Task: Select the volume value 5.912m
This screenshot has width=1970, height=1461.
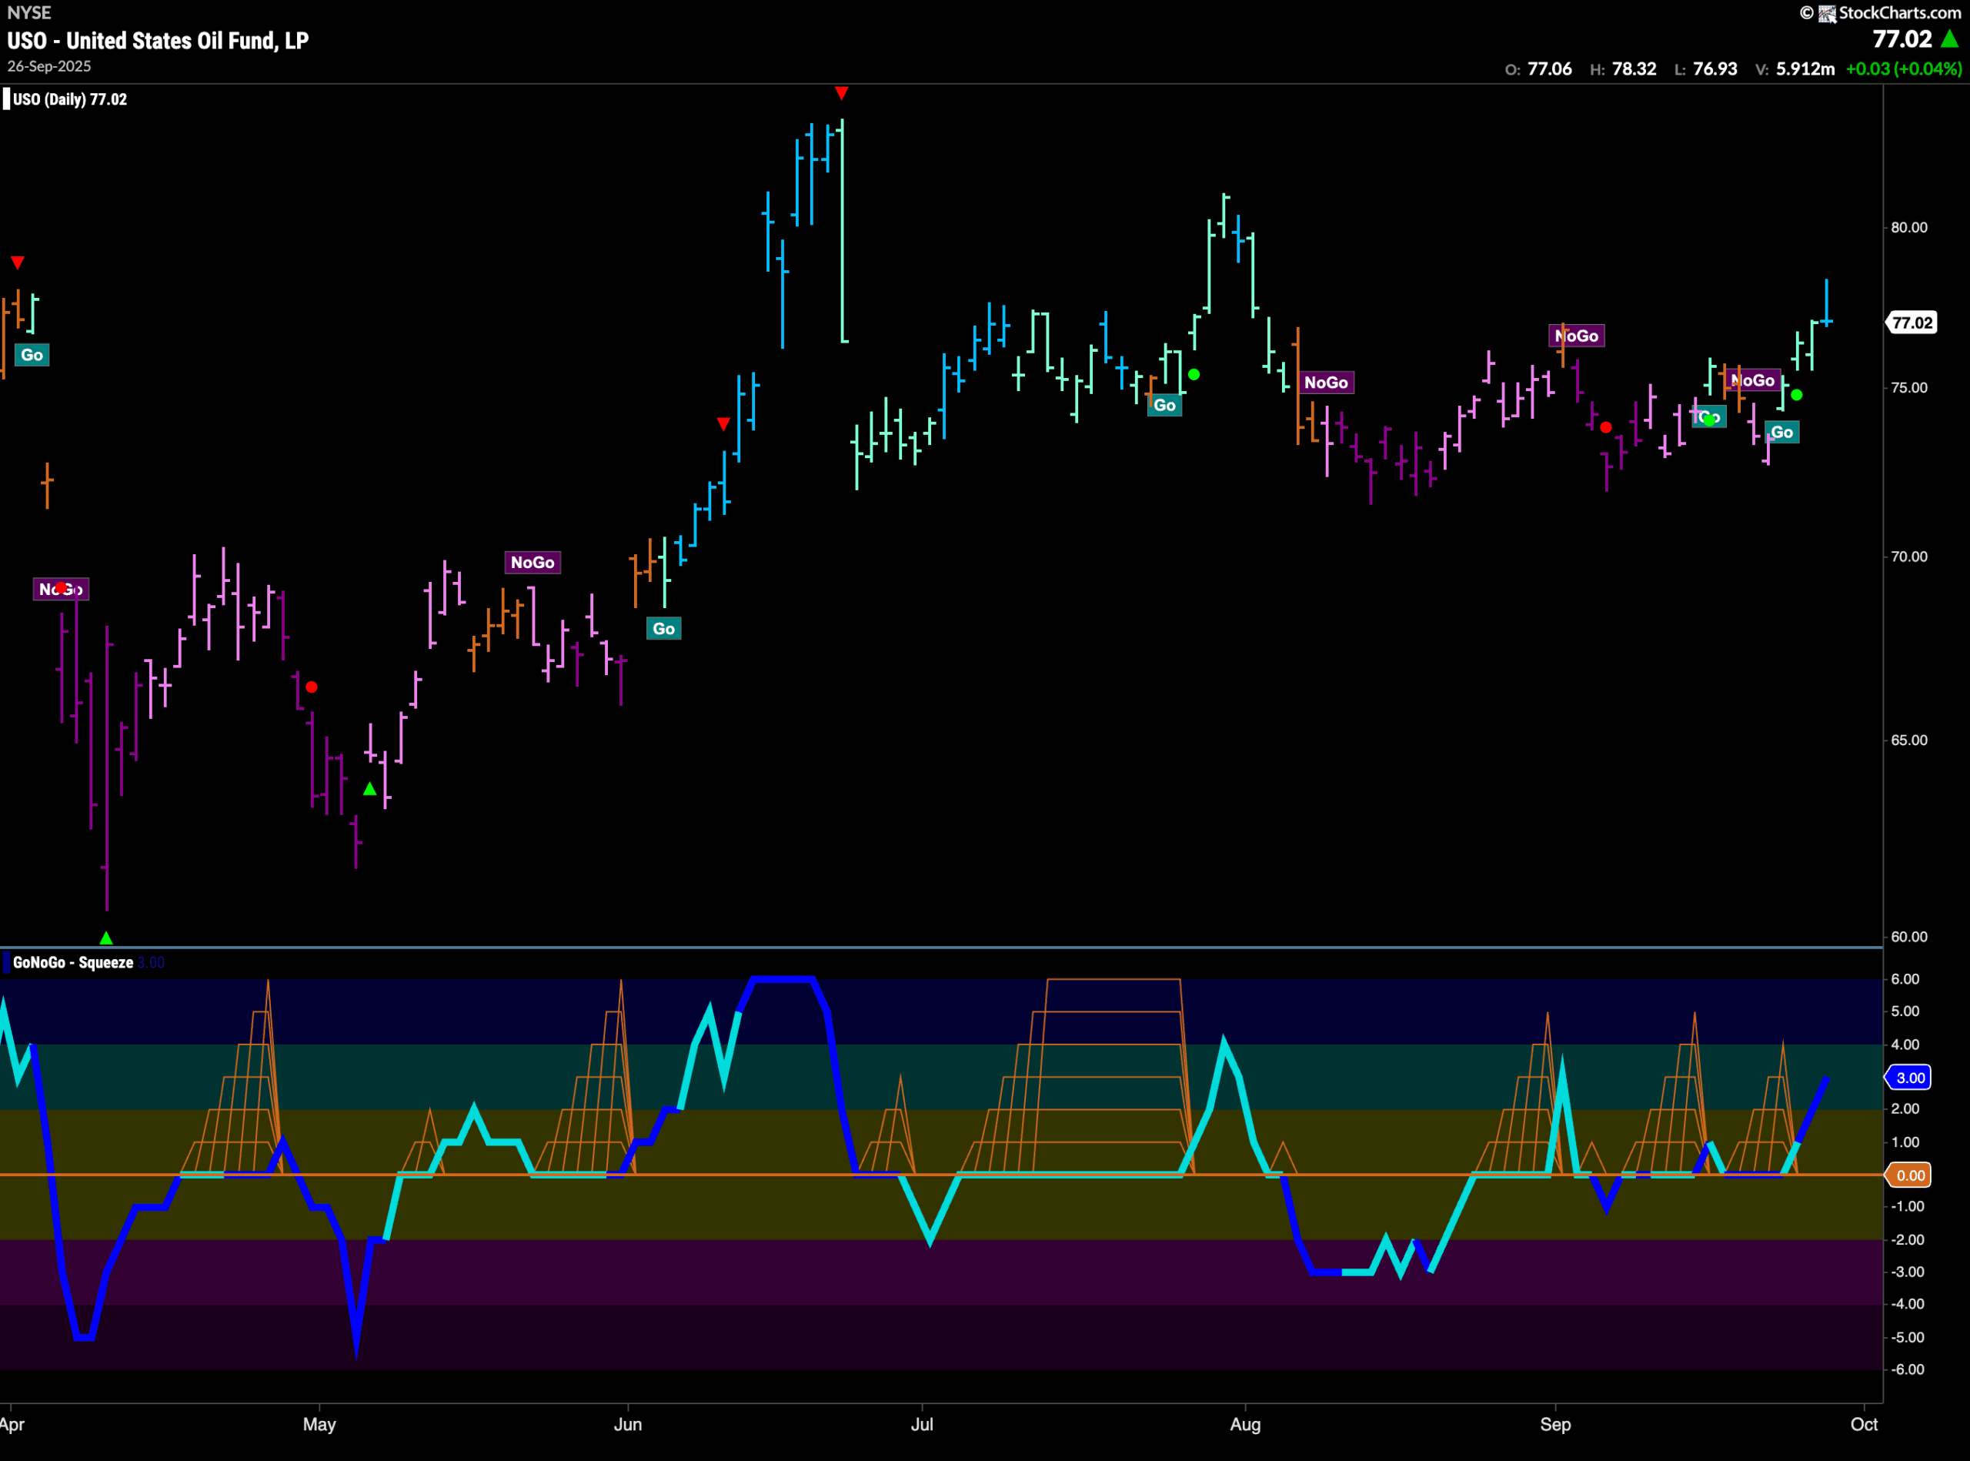Action: (1805, 69)
